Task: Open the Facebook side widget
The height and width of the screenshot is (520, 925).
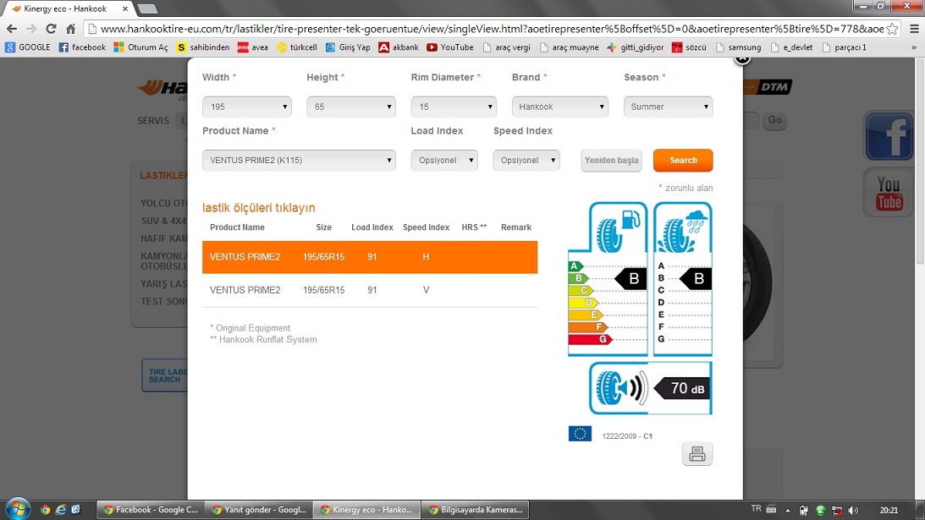Action: [889, 136]
